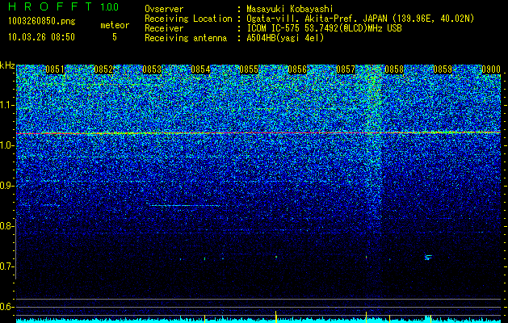
Task: Click the date stamp 10.03.26 08:50
Action: pos(41,37)
